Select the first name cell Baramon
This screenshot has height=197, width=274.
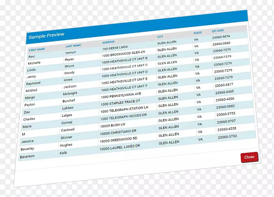click(28, 156)
